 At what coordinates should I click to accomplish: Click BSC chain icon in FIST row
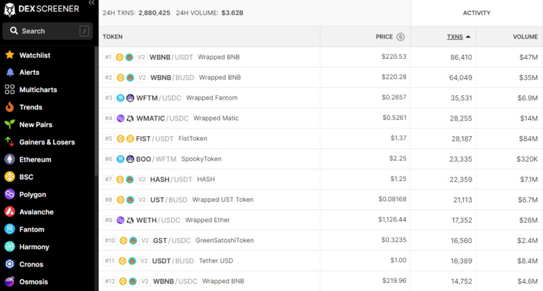point(120,139)
